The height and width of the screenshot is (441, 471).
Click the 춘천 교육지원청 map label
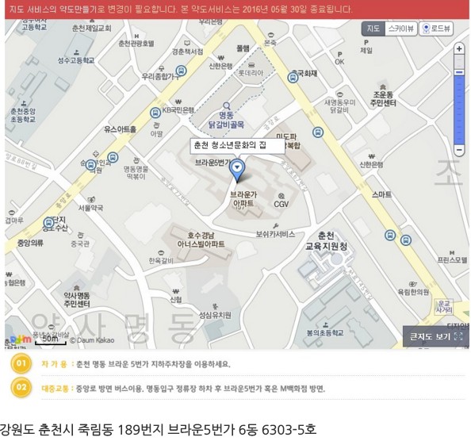pos(326,241)
